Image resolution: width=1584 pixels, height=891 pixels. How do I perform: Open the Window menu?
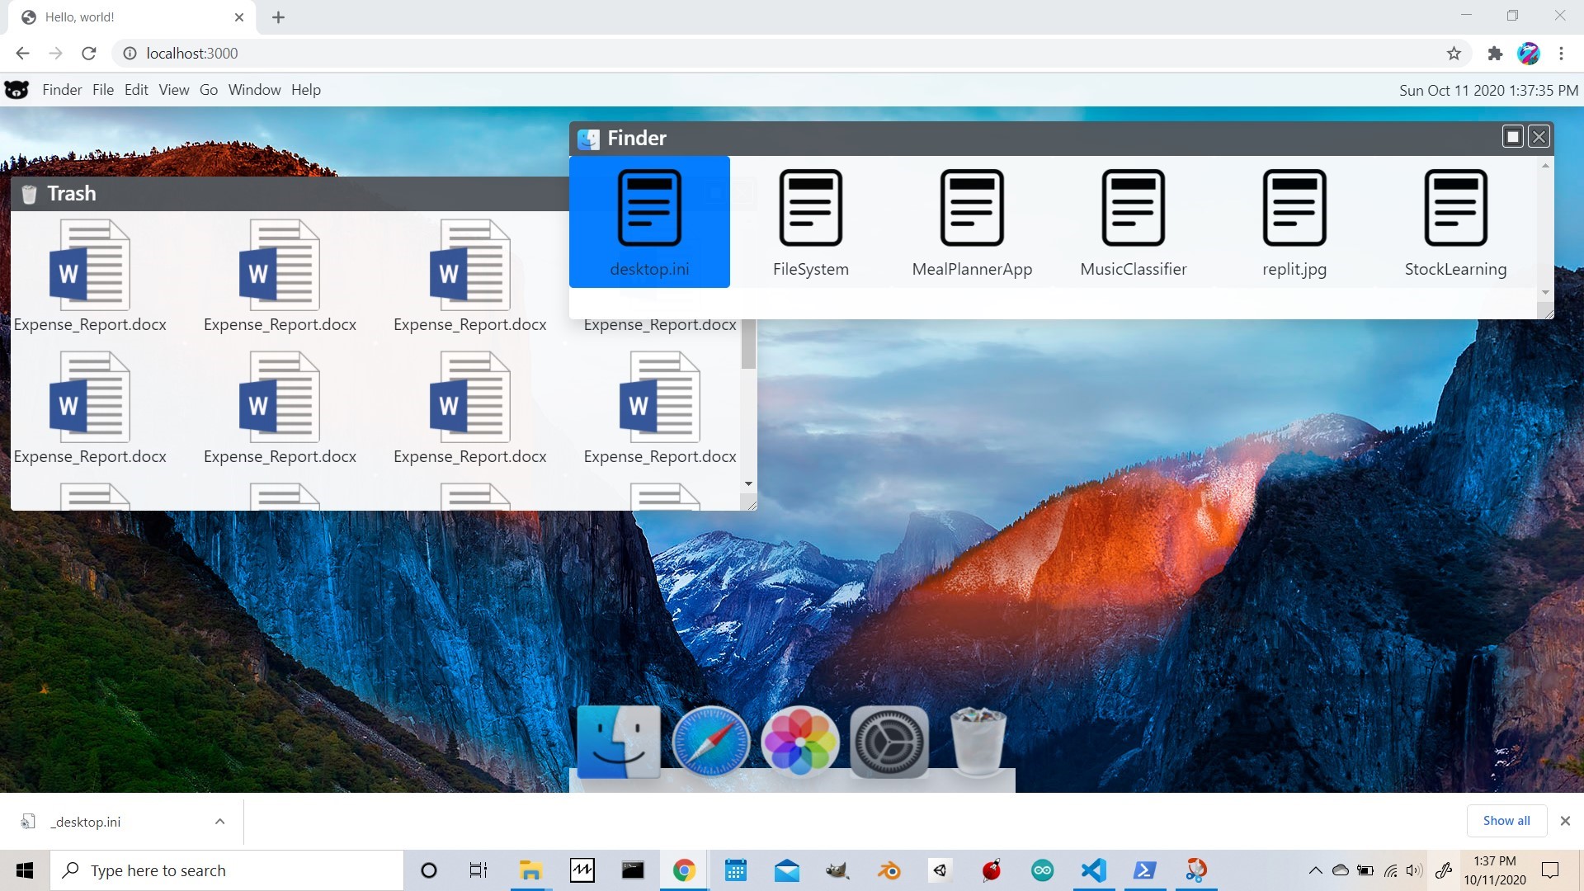[x=254, y=90]
